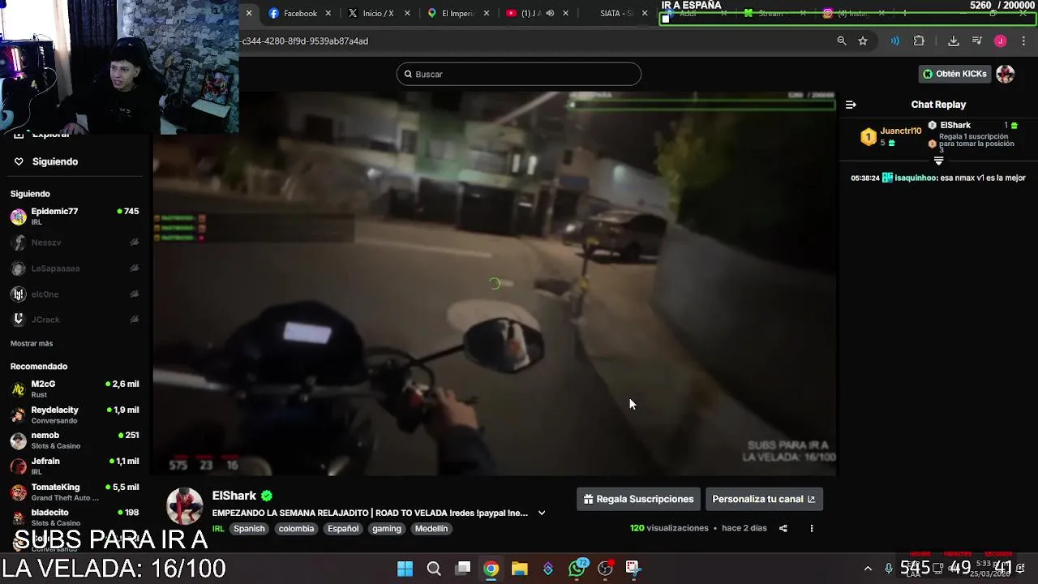Viewport: 1038px width, 584px height.
Task: Open Chrome profile avatar J
Action: point(1000,41)
